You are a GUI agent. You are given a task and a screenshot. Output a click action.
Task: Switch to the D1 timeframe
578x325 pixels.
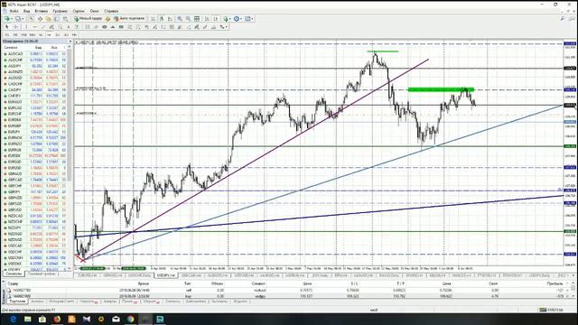point(58,34)
